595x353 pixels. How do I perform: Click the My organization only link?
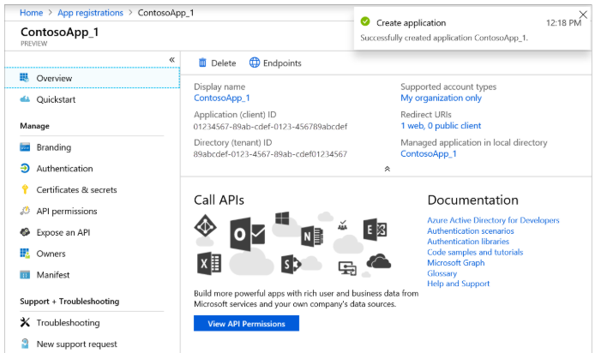click(x=441, y=98)
